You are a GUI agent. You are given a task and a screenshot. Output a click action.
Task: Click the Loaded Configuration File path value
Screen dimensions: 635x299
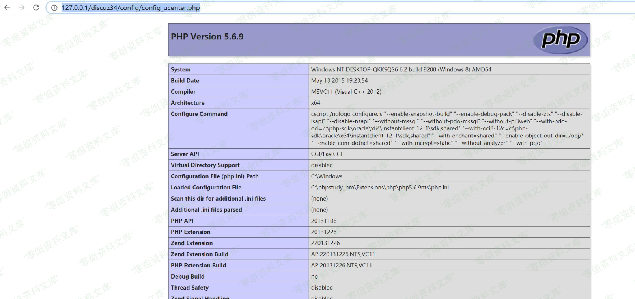pos(380,188)
